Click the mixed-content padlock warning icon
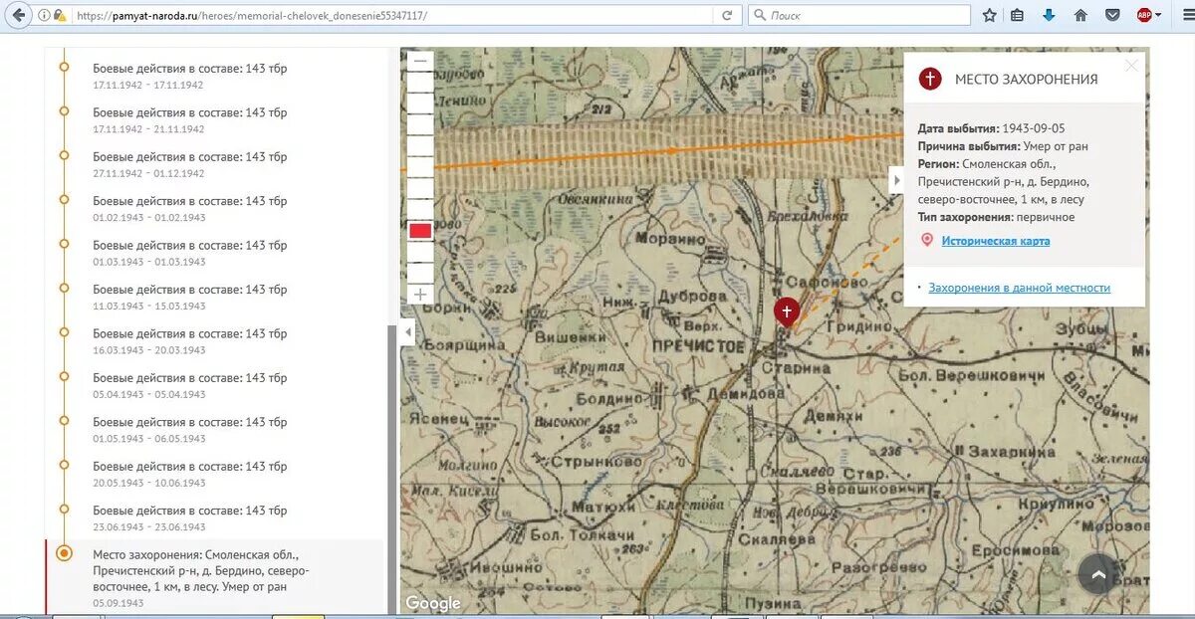The width and height of the screenshot is (1195, 619). [60, 16]
